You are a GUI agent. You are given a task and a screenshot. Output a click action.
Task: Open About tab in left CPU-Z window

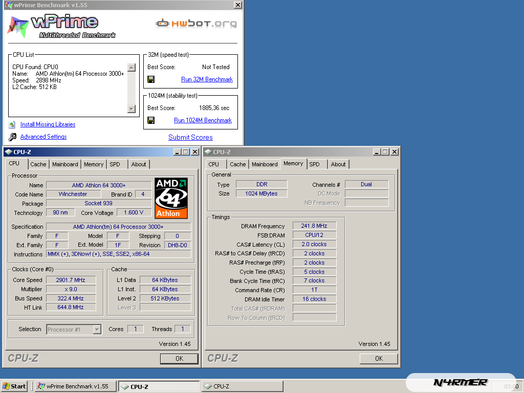[138, 164]
